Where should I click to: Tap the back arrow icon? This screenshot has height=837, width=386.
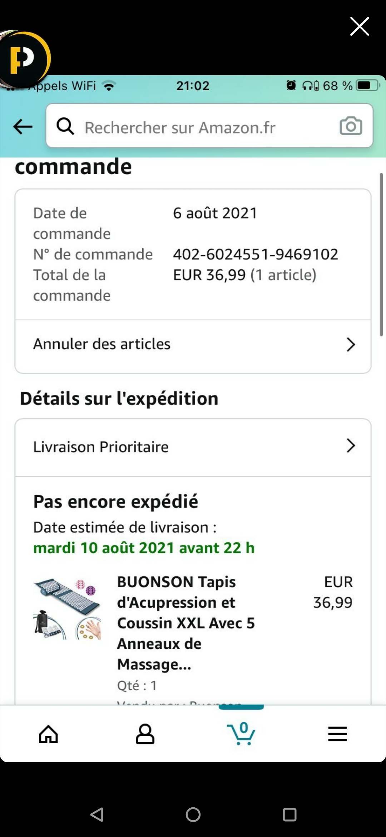[23, 127]
